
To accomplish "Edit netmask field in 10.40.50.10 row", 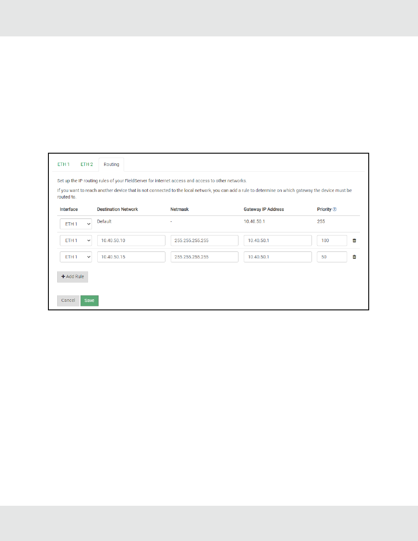I will pyautogui.click(x=205, y=241).
